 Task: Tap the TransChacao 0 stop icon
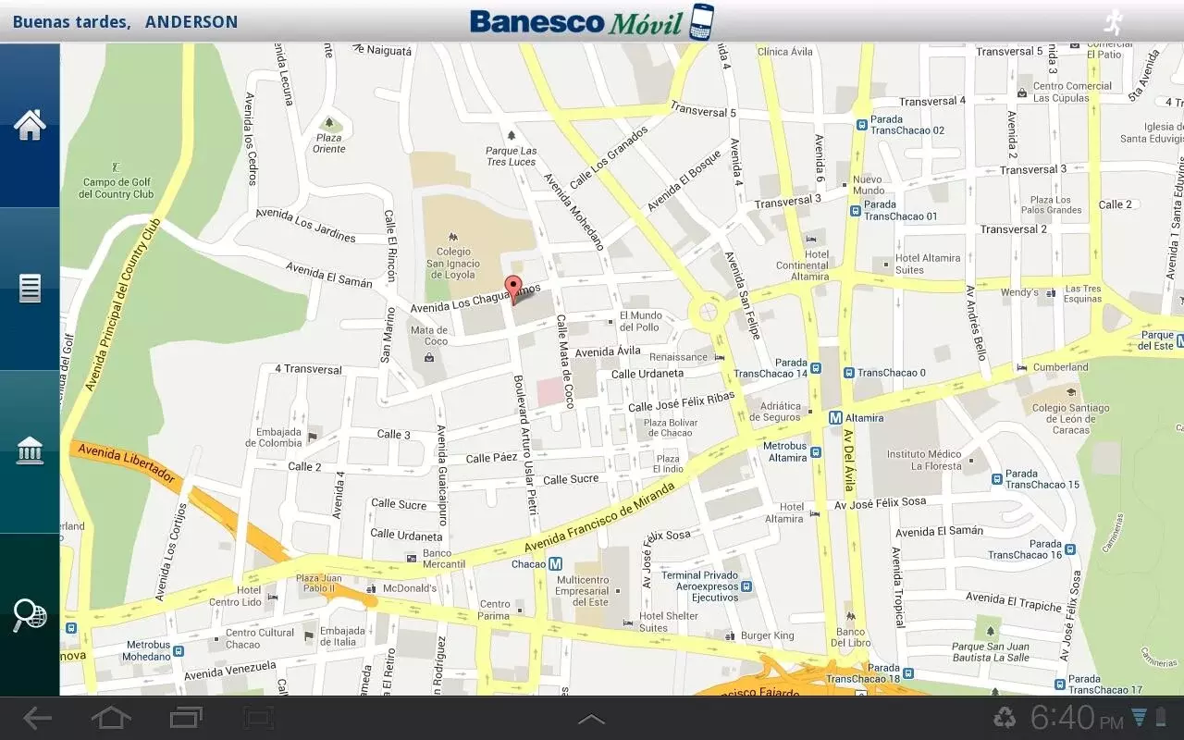click(848, 373)
